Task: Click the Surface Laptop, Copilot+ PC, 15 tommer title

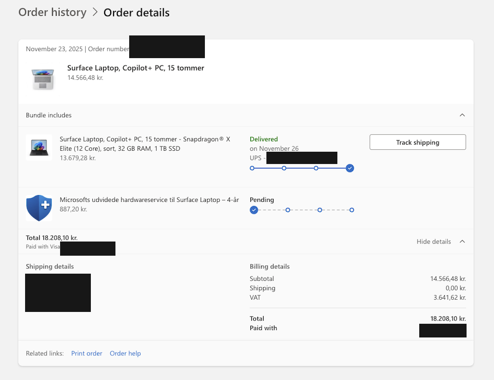Action: coord(135,68)
